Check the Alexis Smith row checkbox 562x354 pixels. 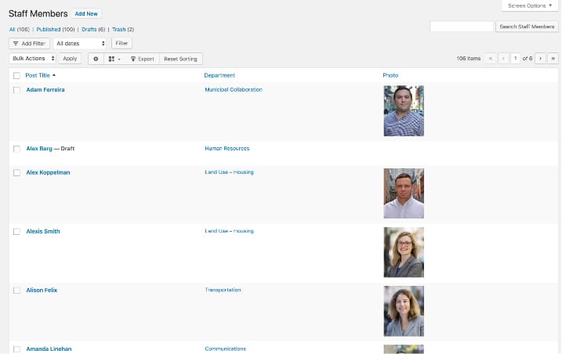[16, 232]
